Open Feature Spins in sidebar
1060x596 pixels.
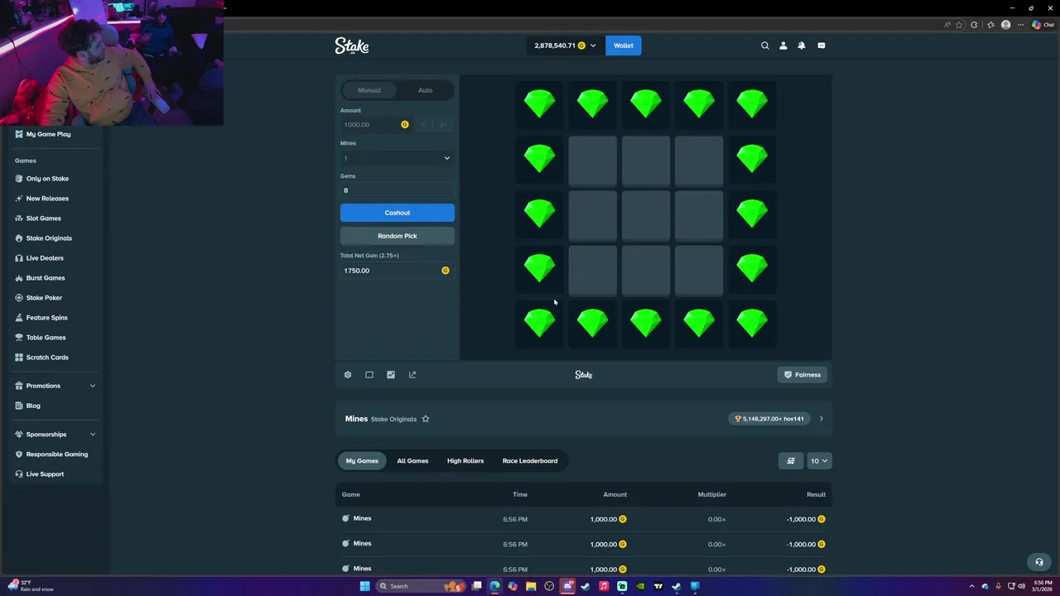[x=46, y=318]
